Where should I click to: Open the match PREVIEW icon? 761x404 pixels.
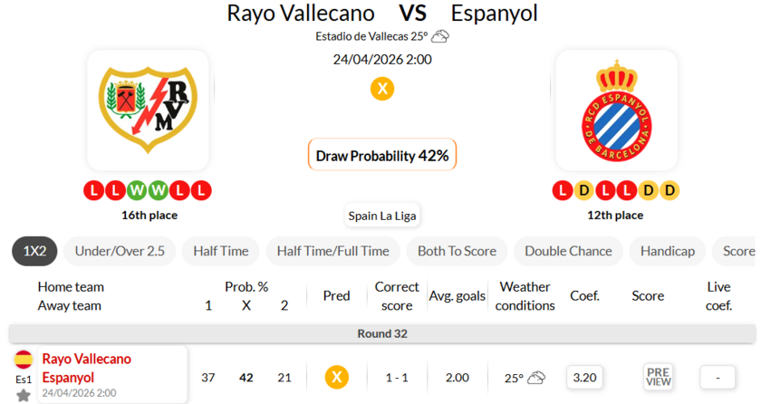pyautogui.click(x=659, y=376)
